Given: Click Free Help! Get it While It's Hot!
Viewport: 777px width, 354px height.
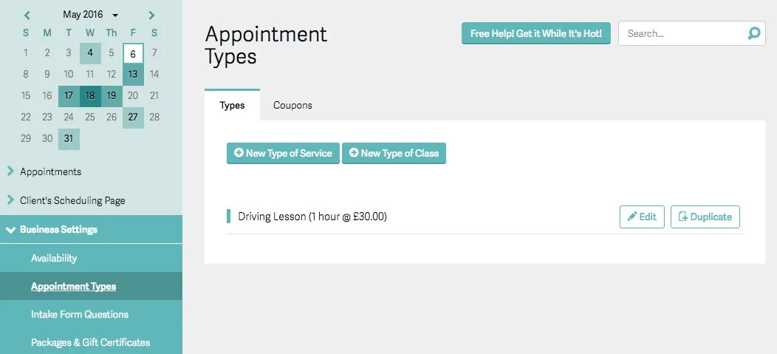Looking at the screenshot, I should click(x=535, y=33).
